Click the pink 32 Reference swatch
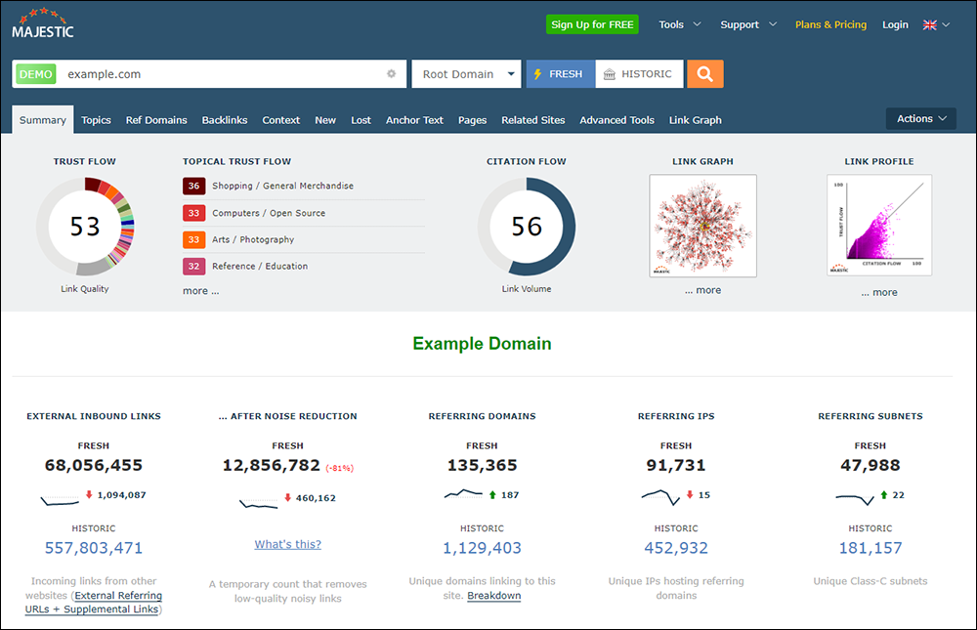 tap(193, 266)
